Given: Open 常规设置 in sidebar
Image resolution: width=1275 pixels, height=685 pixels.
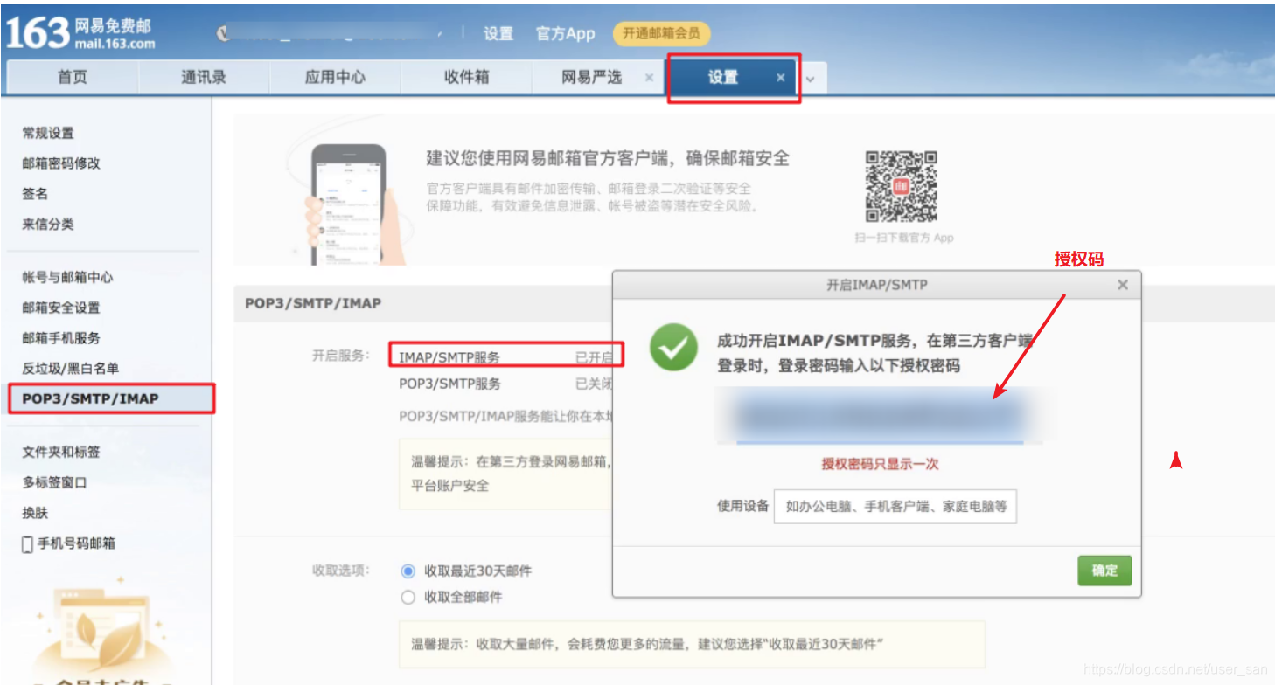Looking at the screenshot, I should (x=48, y=133).
